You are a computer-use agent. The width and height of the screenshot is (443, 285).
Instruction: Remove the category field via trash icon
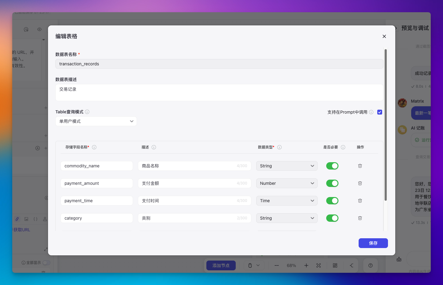(360, 218)
